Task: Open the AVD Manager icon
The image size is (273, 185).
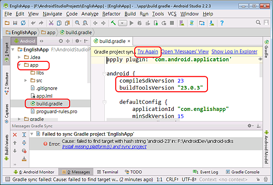Action: (x=182, y=23)
